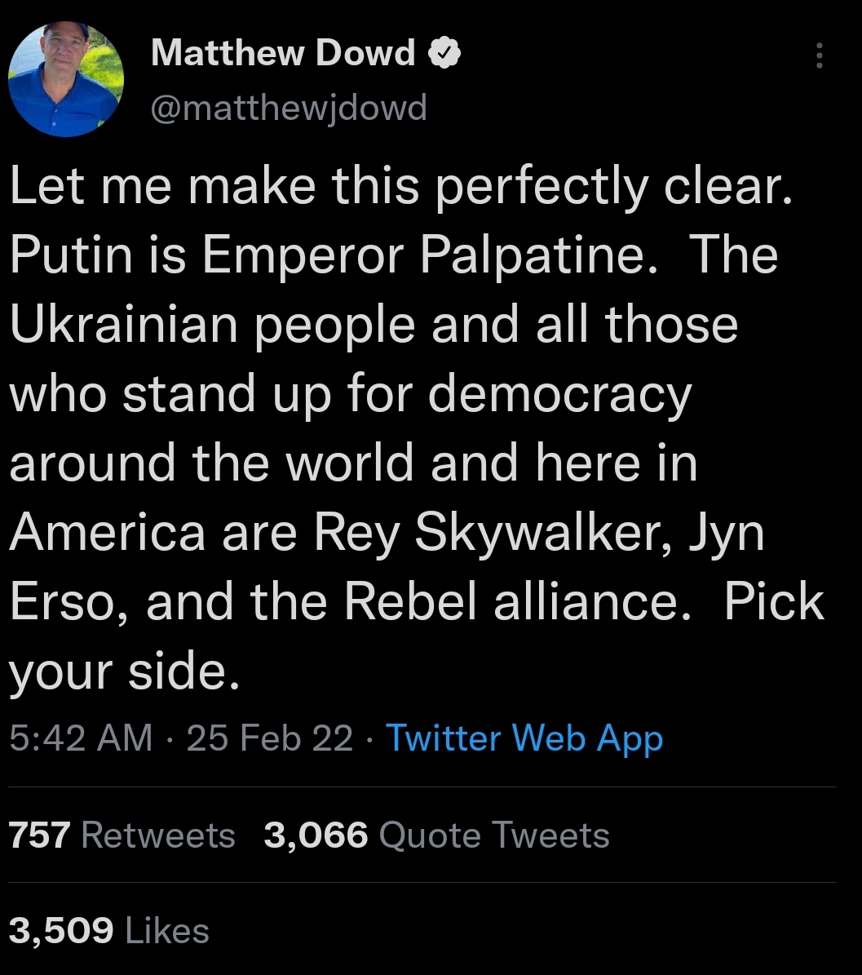Click the word "democracy" in the tweet
This screenshot has height=975, width=862.
click(x=559, y=394)
